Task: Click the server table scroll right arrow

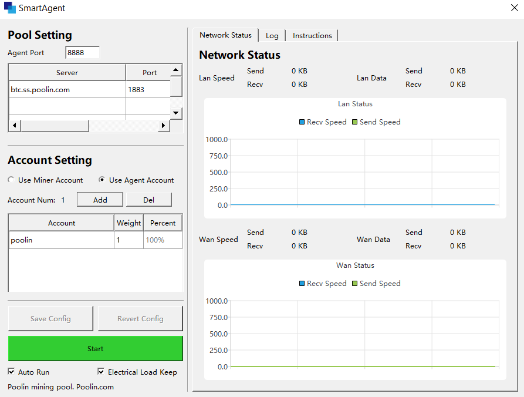Action: (163, 126)
